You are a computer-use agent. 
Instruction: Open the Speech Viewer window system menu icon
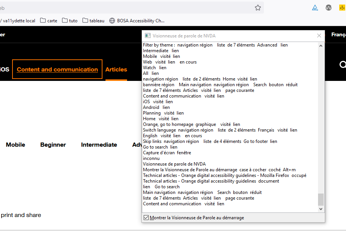[x=147, y=35]
